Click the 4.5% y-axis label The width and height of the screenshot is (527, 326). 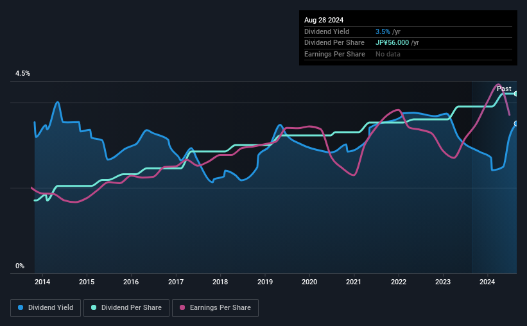tap(22, 74)
